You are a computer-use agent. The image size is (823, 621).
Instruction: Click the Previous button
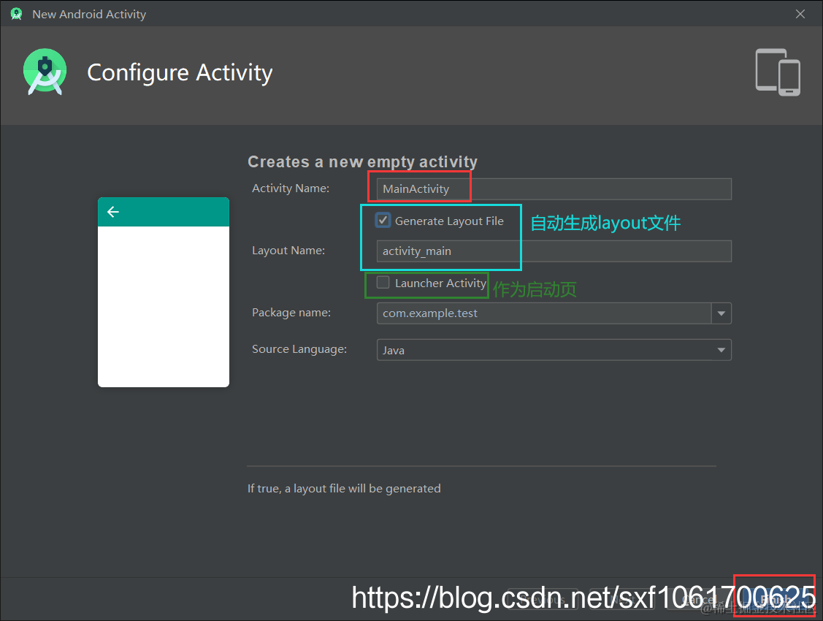tap(543, 599)
